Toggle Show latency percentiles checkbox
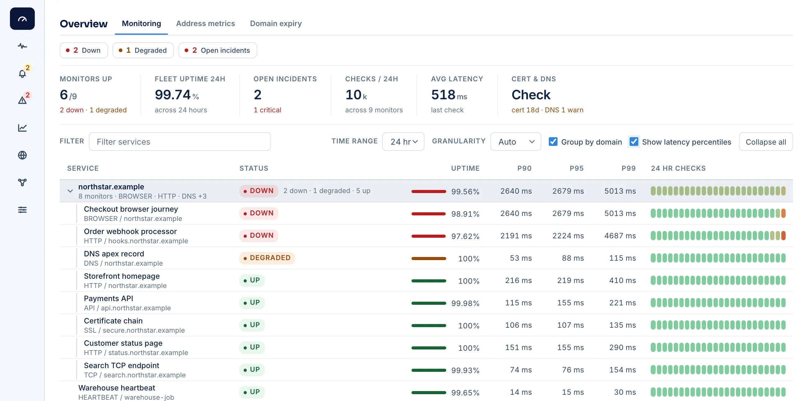The width and height of the screenshot is (808, 401). [634, 142]
